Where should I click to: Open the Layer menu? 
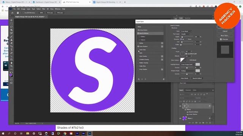pos(28,9)
